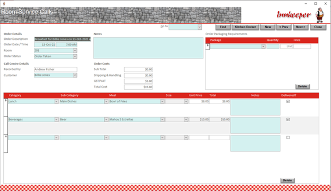331x191 pixels.
Task: Minimize the application window
Action: (306, 3)
